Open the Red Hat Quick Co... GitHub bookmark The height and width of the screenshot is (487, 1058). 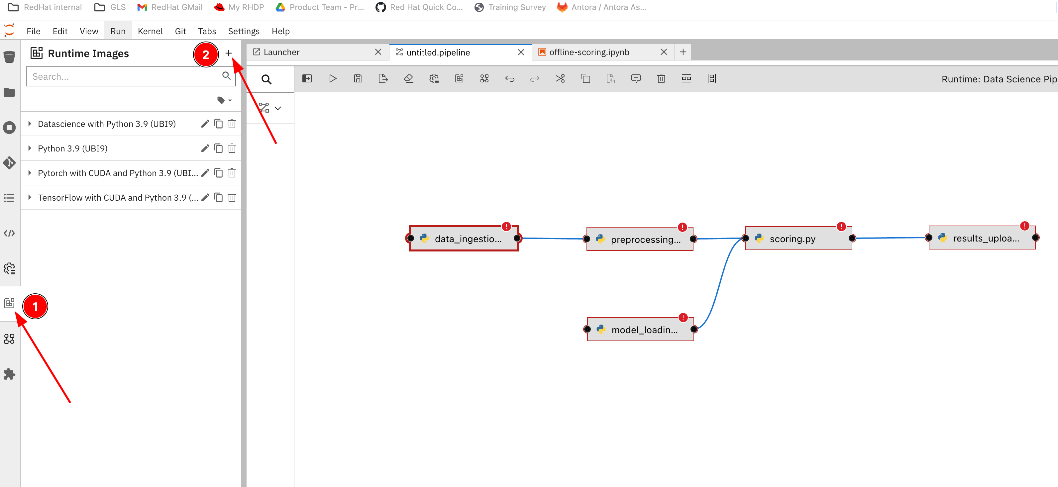(419, 7)
